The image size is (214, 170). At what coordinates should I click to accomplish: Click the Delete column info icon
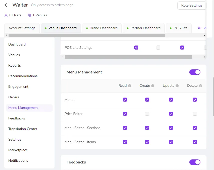click(200, 86)
